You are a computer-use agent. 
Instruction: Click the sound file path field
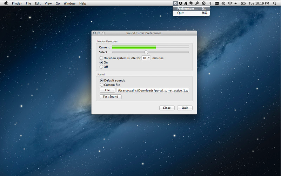point(153,90)
